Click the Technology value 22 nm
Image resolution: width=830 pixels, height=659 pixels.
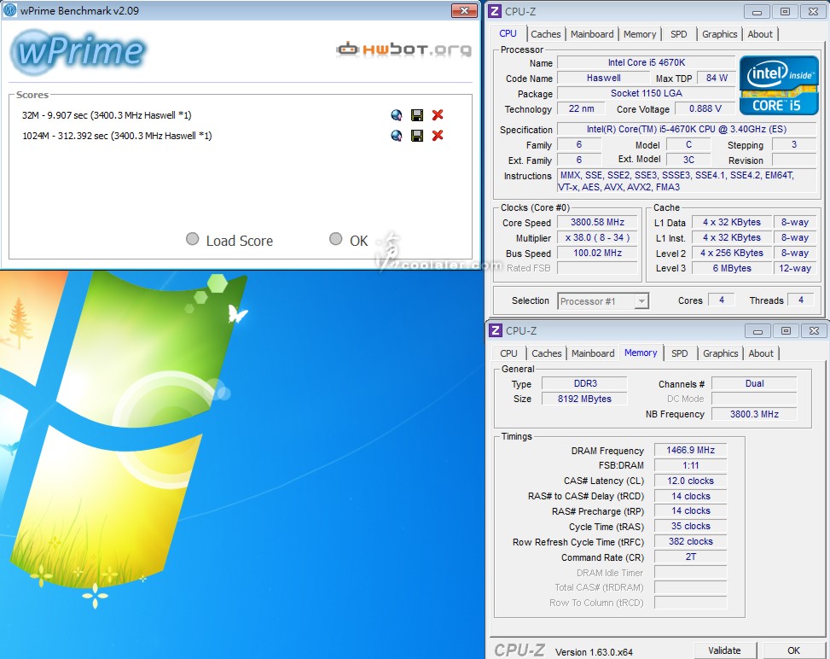pyautogui.click(x=581, y=108)
